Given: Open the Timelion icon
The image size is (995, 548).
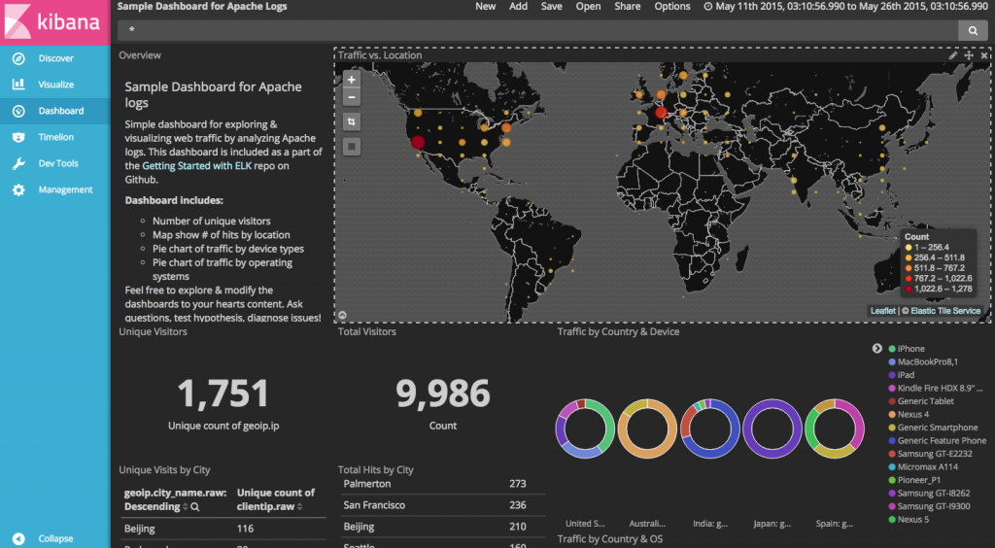Looking at the screenshot, I should coord(18,137).
